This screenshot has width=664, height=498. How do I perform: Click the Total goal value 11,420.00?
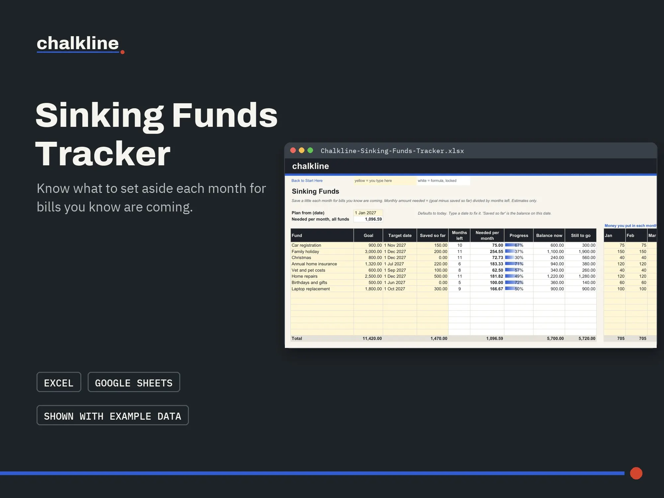pyautogui.click(x=368, y=339)
